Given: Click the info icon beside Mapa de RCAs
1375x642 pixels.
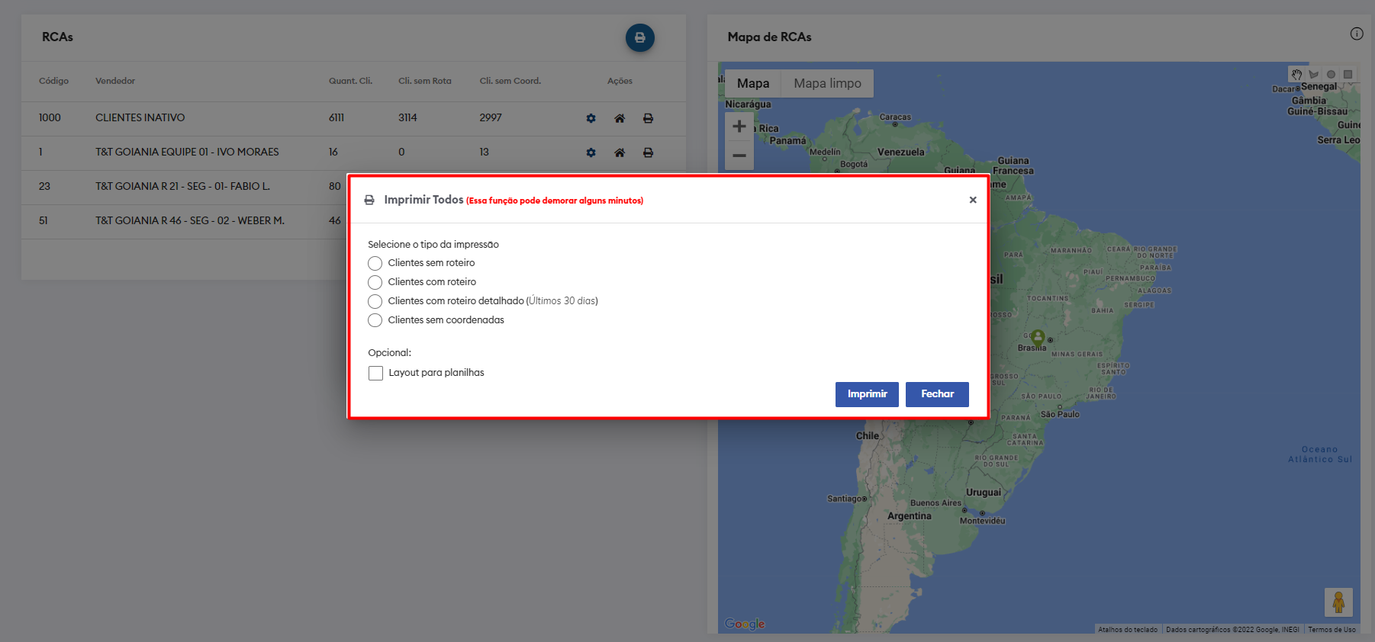Looking at the screenshot, I should click(x=1357, y=34).
